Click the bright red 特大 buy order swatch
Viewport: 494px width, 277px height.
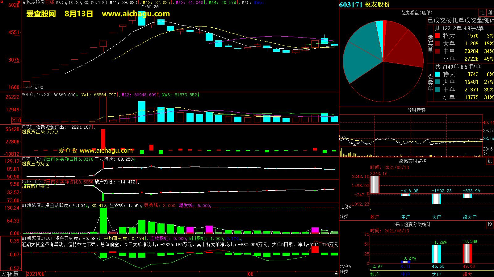coord(437,36)
